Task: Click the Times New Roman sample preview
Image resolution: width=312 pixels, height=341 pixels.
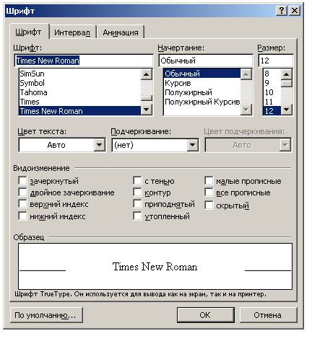Action: (155, 266)
